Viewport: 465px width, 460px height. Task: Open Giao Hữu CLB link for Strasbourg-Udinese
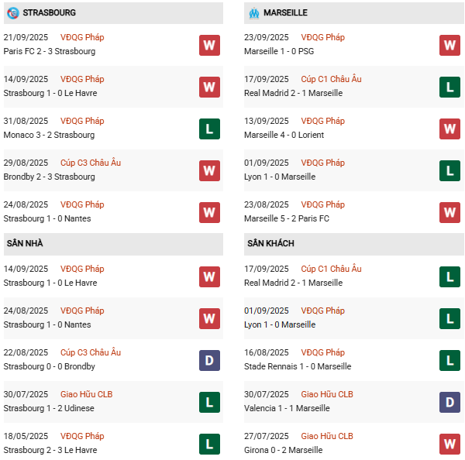point(86,394)
